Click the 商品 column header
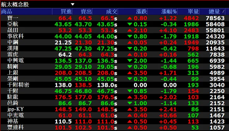This screenshot has height=131, width=229. pyautogui.click(x=7, y=11)
